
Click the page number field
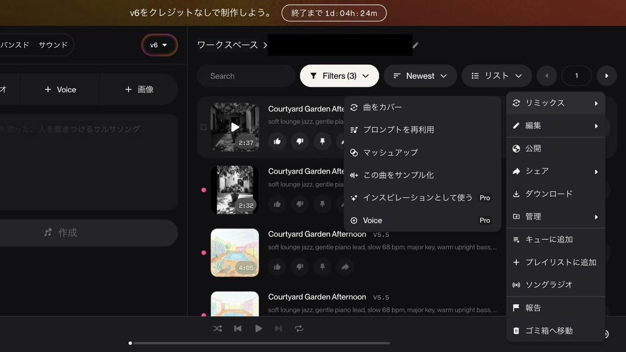click(576, 76)
